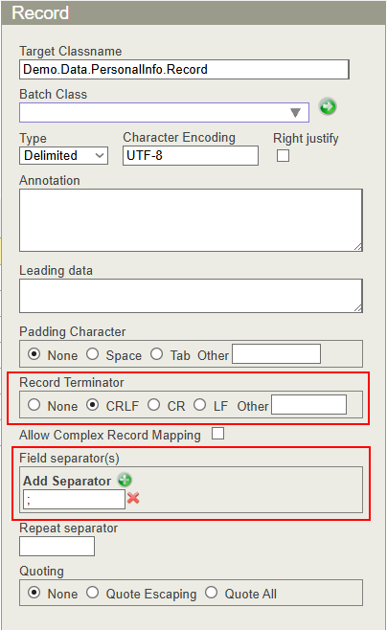This screenshot has height=630, width=387.
Task: Click the green arrow icon beside Batch Class
Action: coord(328,107)
